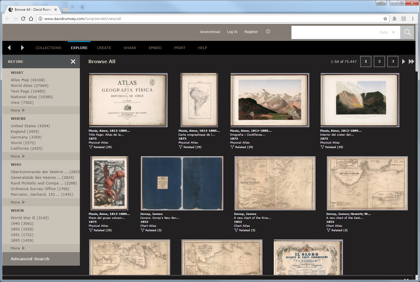Bookmark page with the star icon
Screen dimensions: 420x282
pyautogui.click(x=385, y=19)
